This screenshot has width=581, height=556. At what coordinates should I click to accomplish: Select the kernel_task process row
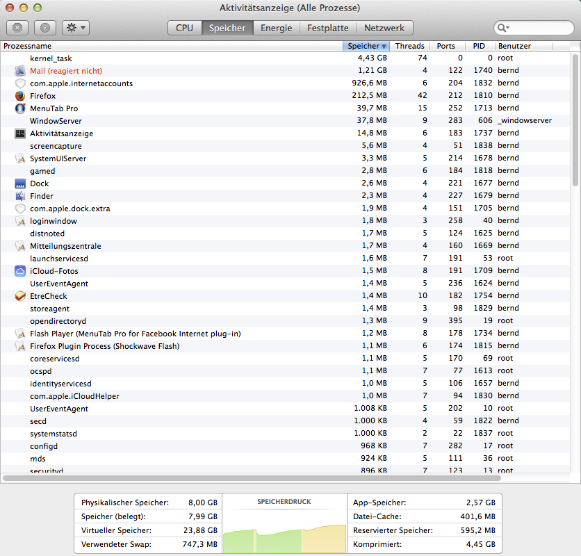pyautogui.click(x=286, y=58)
